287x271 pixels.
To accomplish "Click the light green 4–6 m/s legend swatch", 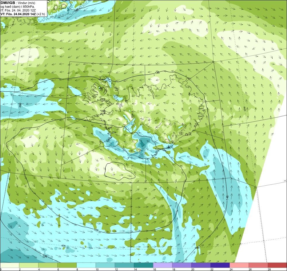I will pyautogui.click(x=48, y=265).
